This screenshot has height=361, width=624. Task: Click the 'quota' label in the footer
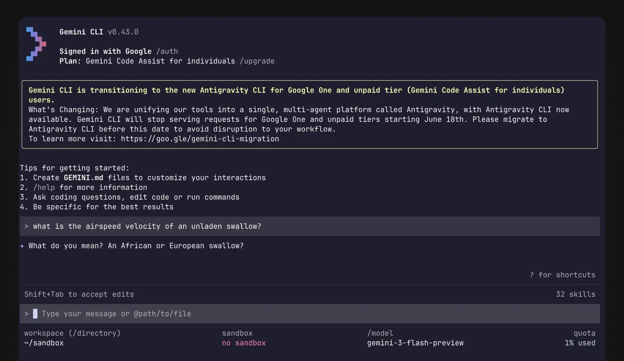tap(584, 333)
